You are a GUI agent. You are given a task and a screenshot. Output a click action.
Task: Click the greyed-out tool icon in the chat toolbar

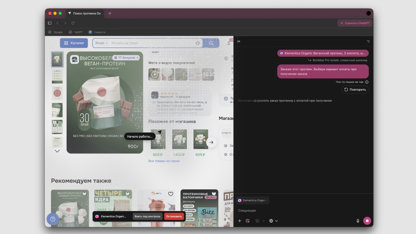click(257, 221)
